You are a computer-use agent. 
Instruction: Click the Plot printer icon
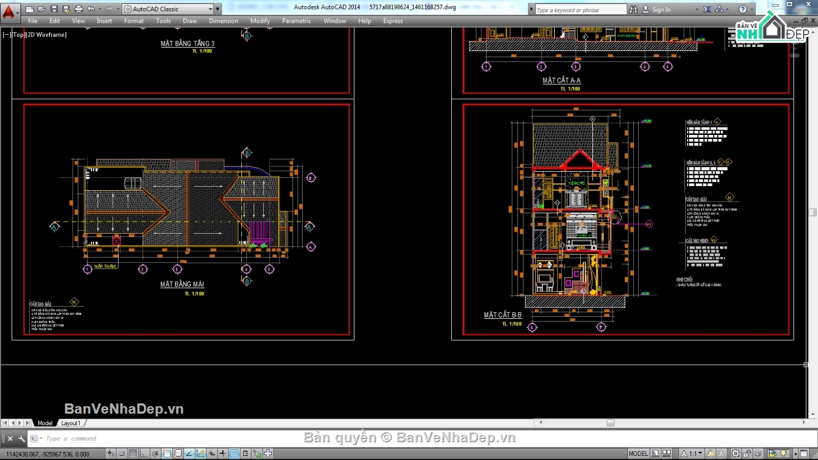(78, 9)
